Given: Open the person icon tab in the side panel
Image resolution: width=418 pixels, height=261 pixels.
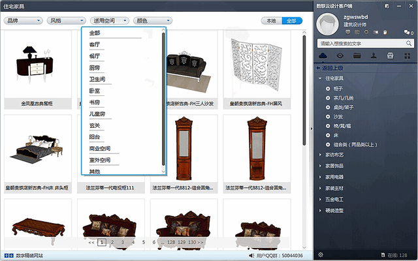Looking at the screenshot, I should pos(374,55).
